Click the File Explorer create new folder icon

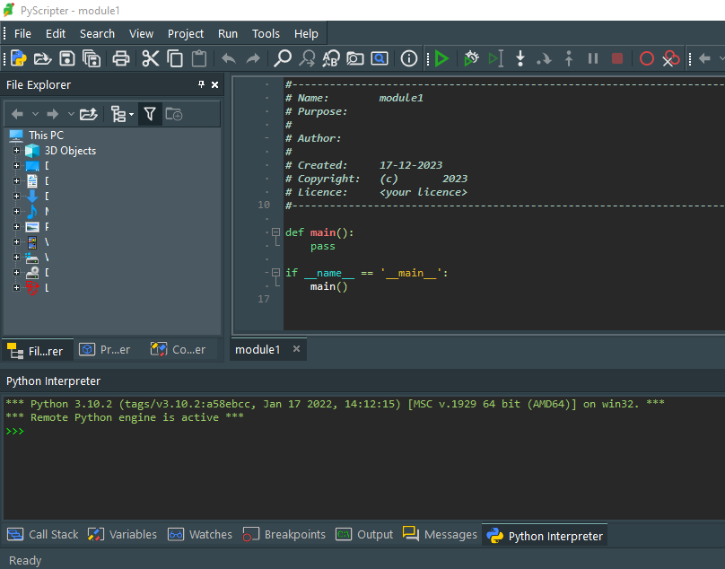[174, 114]
